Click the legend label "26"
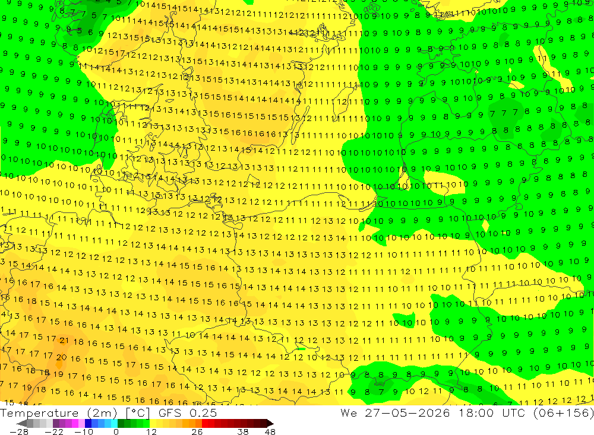The image size is (594, 435). pos(197,431)
